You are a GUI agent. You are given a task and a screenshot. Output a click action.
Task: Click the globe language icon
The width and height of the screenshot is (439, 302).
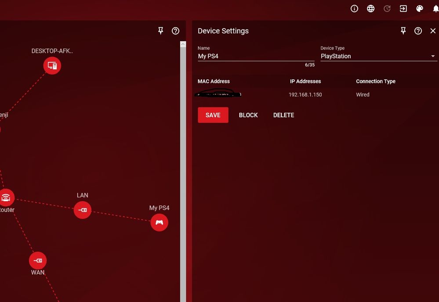pos(370,9)
